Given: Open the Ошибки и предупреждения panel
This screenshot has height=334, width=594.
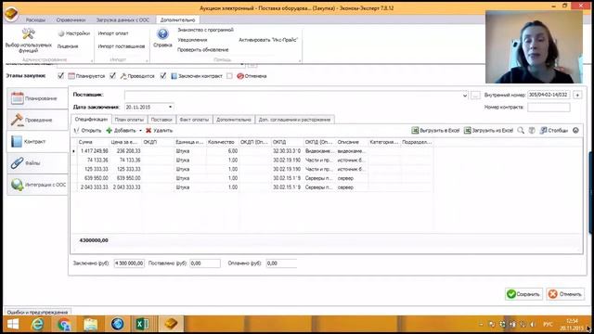Looking at the screenshot, I should 37,313.
